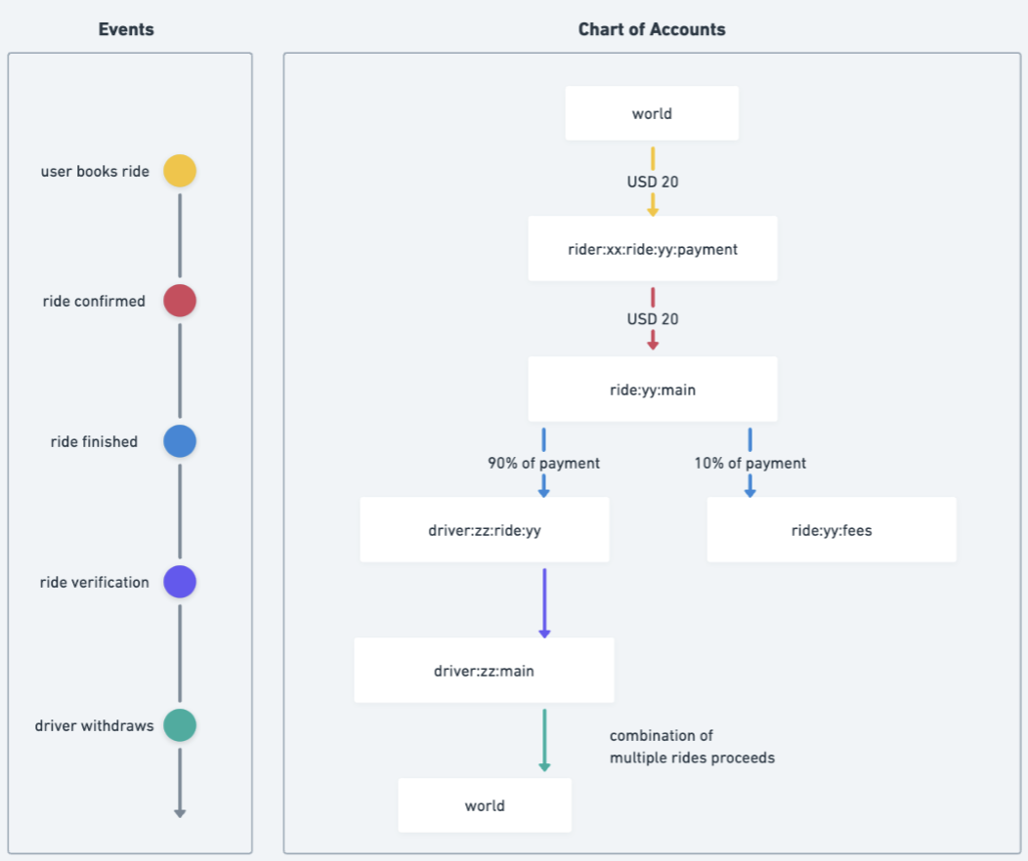The width and height of the screenshot is (1028, 861).
Task: Click the purple arrow below driver:zz:ride:yy
Action: point(544,602)
